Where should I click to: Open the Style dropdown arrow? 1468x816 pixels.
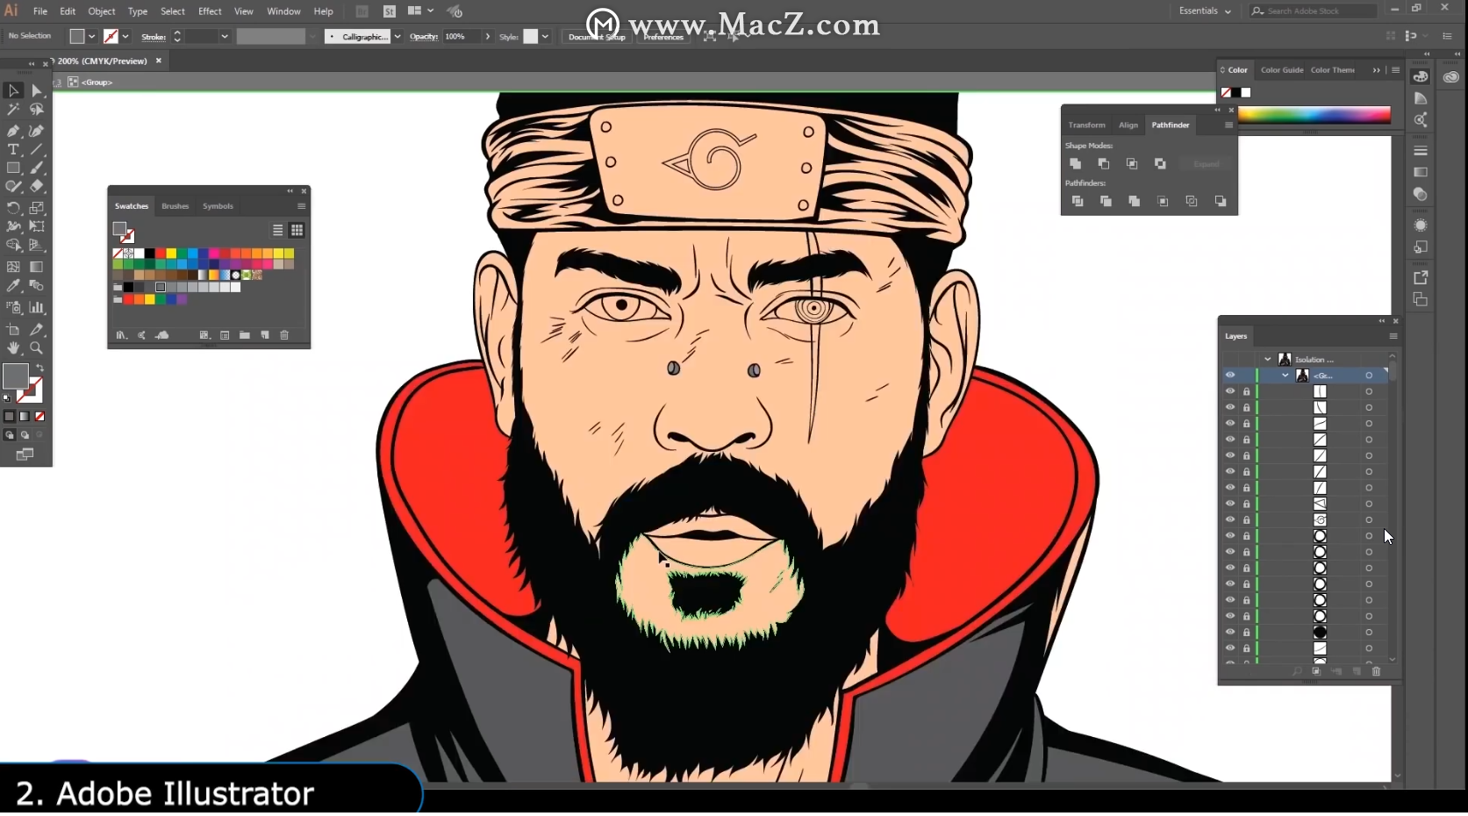545,37
